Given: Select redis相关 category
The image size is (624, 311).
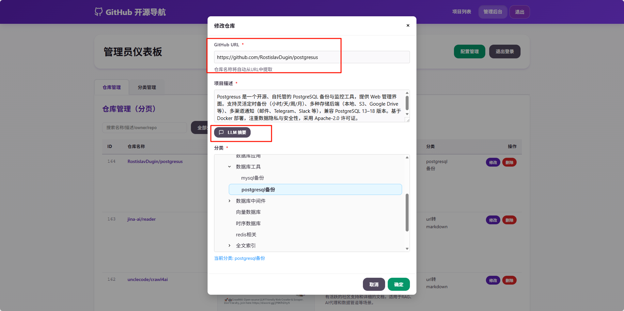Looking at the screenshot, I should pyautogui.click(x=246, y=235).
